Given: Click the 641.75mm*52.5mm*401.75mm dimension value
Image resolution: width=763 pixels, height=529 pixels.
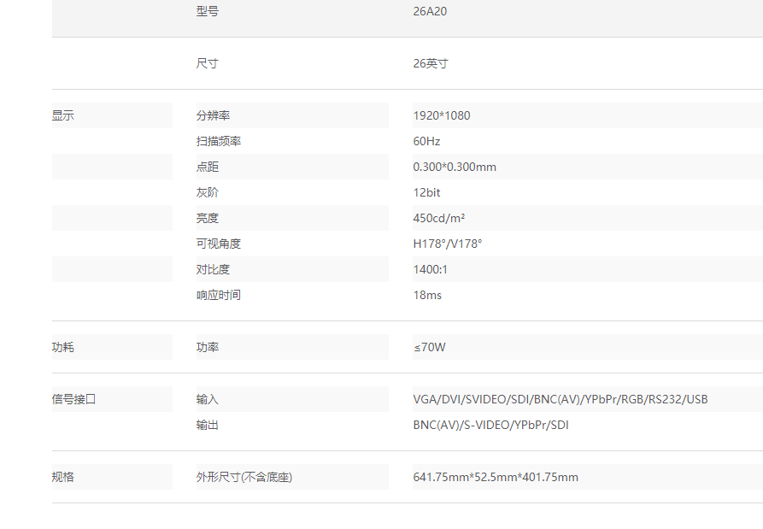Looking at the screenshot, I should tap(496, 477).
